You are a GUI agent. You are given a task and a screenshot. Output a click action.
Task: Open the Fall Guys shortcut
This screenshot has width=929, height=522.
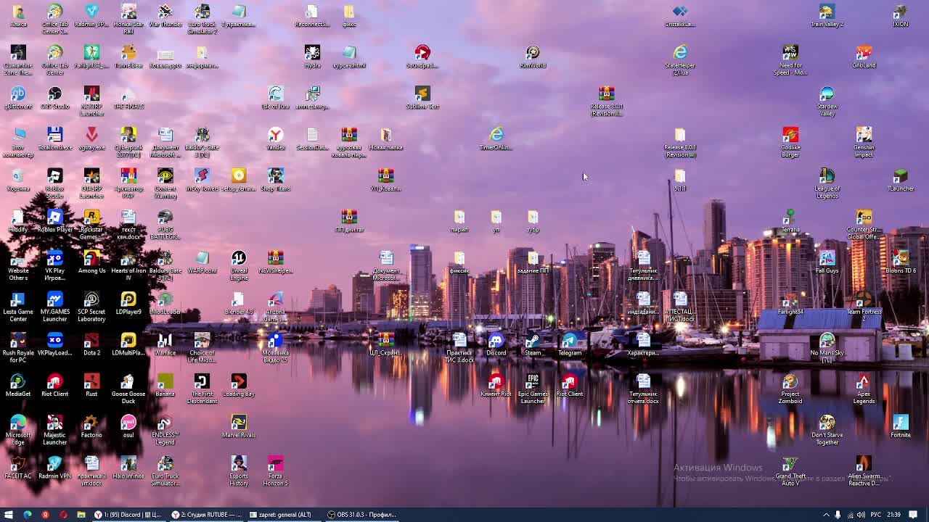(827, 262)
